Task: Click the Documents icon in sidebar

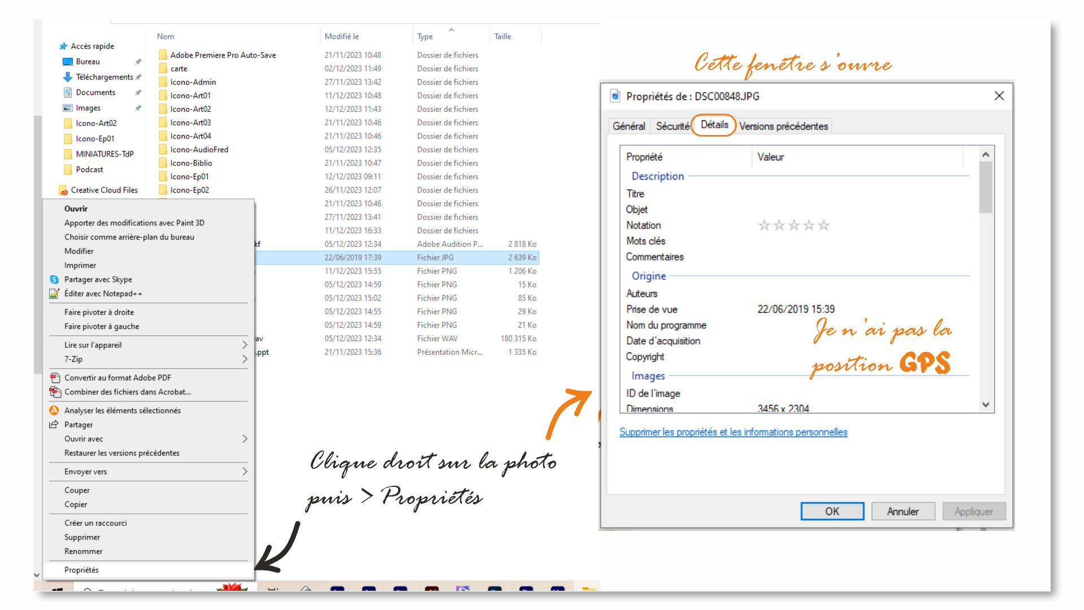Action: point(68,92)
